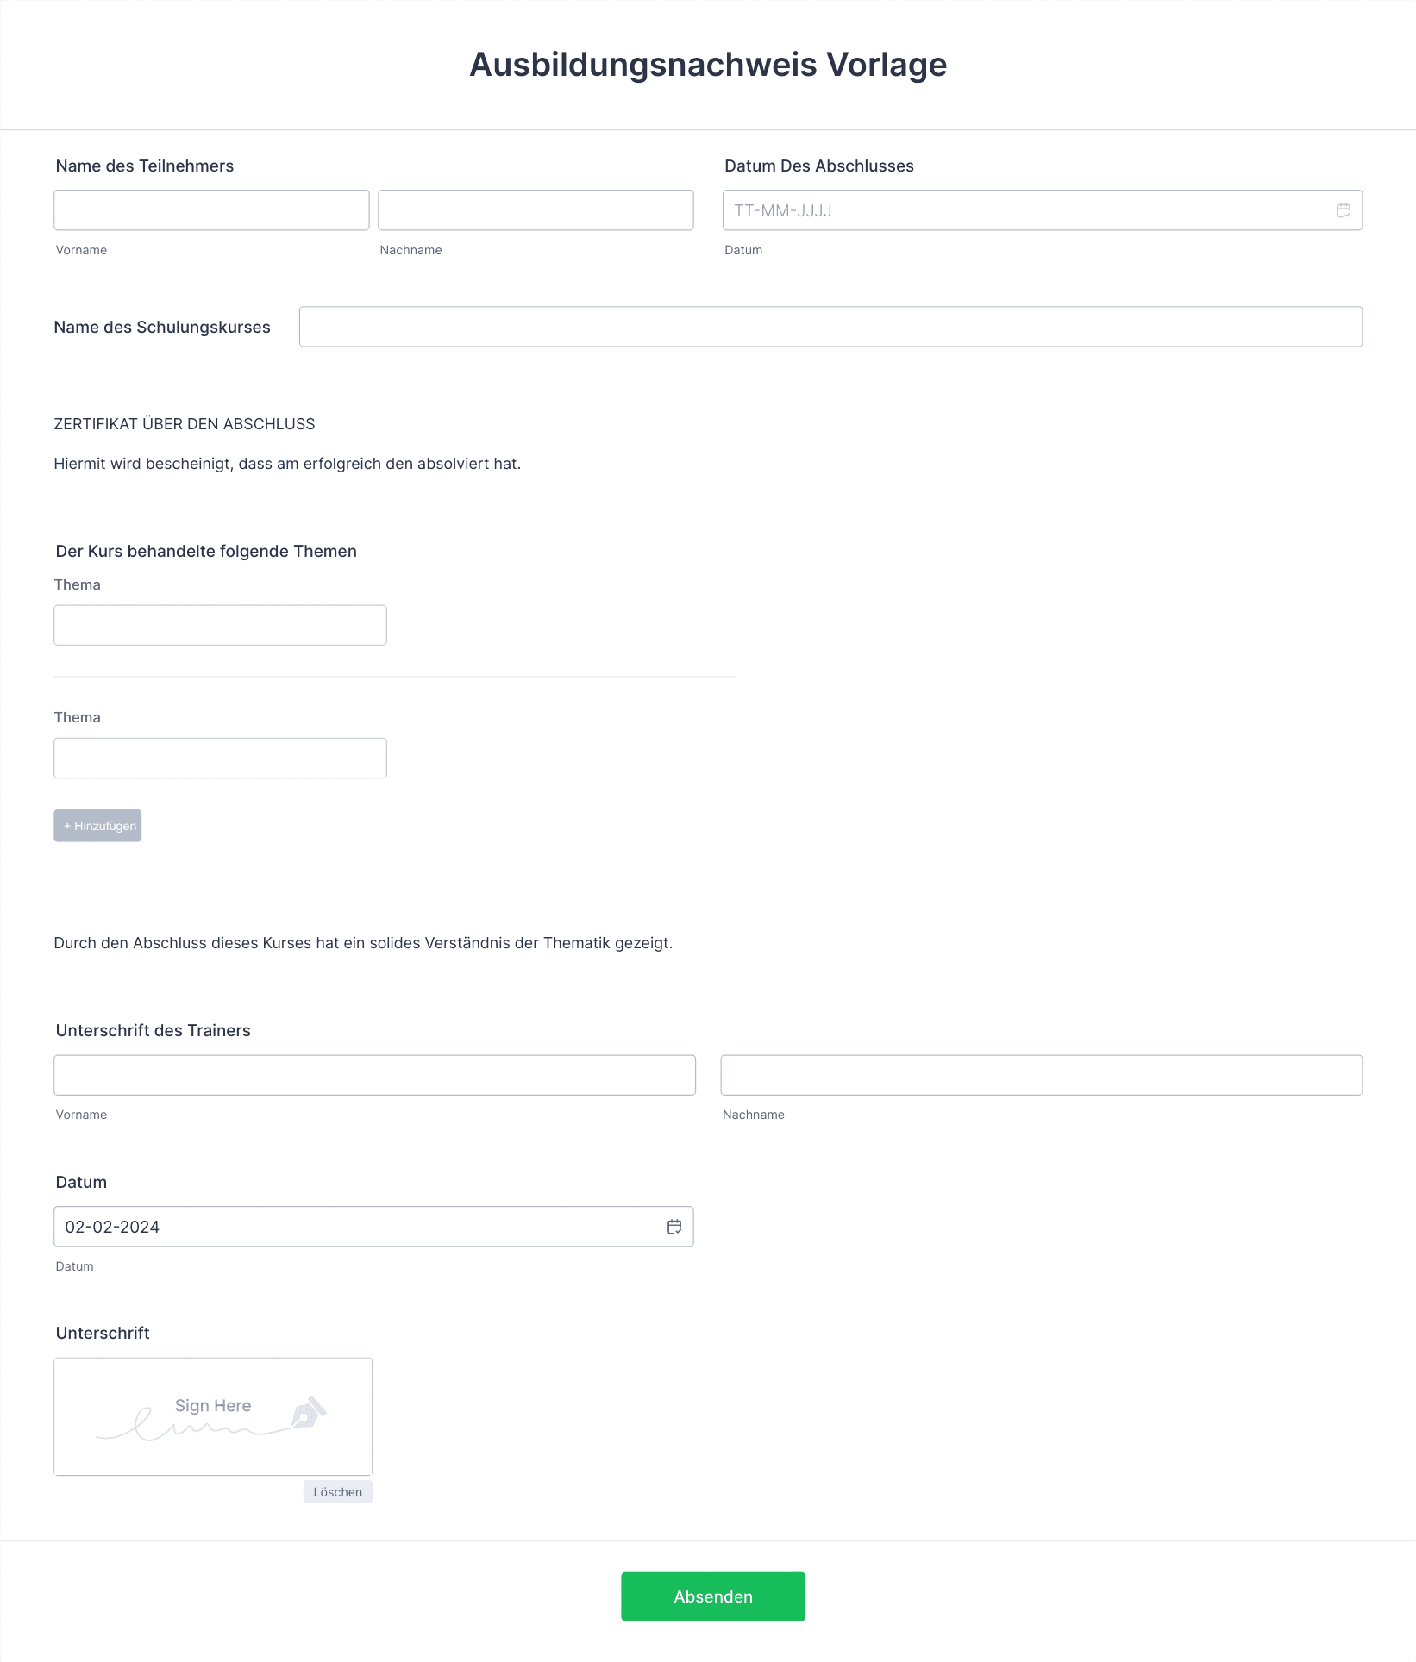Open calendar picker for Datum Des Abschlusses
The width and height of the screenshot is (1416, 1662).
coord(1343,210)
